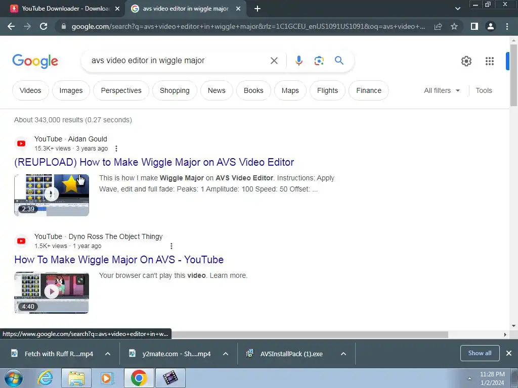Open How To Make Wiggle Major On AVS link
Screen dimensions: 518x388
119,260
